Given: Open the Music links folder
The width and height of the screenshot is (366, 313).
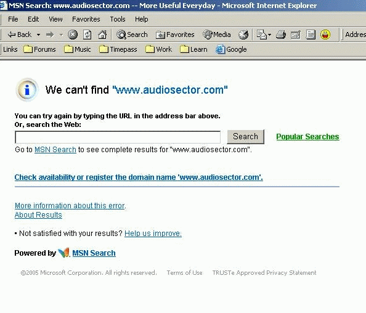Looking at the screenshot, I should 77,49.
